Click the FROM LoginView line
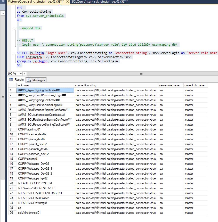This screenshot has height=222, width=218. [74, 57]
